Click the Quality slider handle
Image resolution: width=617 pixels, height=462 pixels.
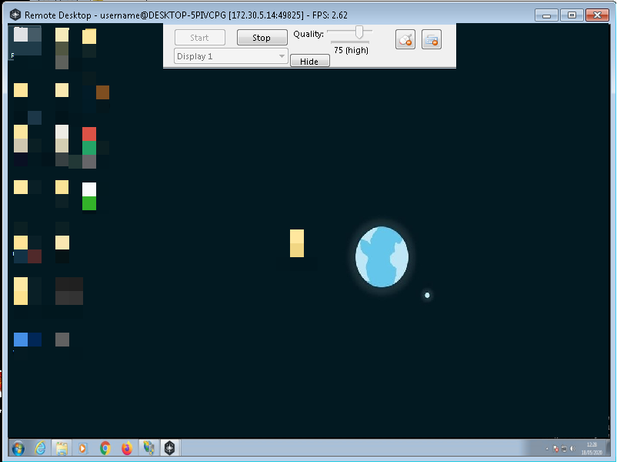359,32
